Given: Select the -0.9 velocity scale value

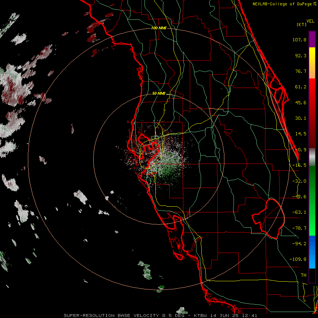Looking at the screenshot, I should tap(301, 150).
